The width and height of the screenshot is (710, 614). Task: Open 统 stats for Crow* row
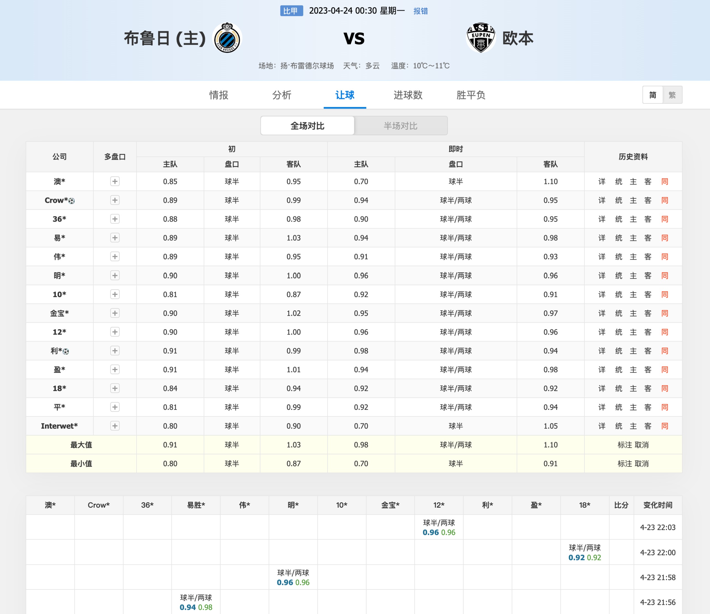pos(618,200)
